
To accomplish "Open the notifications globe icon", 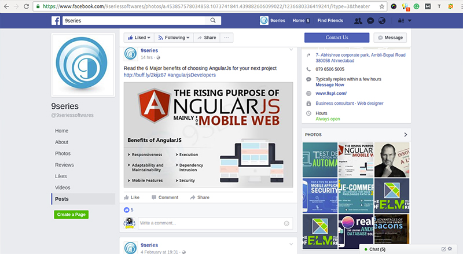I will [x=382, y=21].
